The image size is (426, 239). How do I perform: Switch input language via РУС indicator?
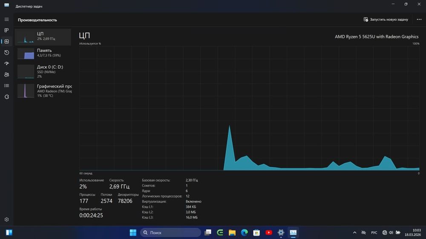click(374, 233)
